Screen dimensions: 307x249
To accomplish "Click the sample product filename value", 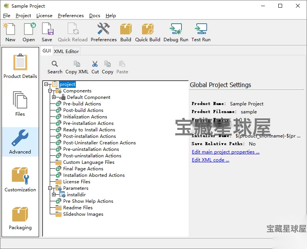I will click(249, 112).
